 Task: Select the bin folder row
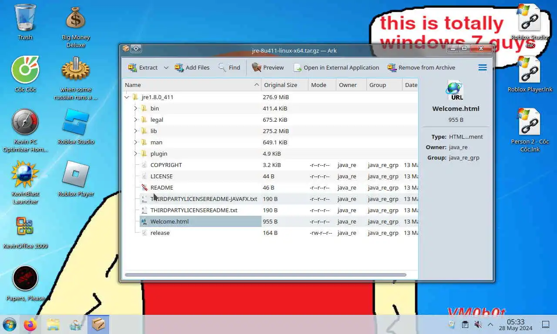(x=270, y=108)
